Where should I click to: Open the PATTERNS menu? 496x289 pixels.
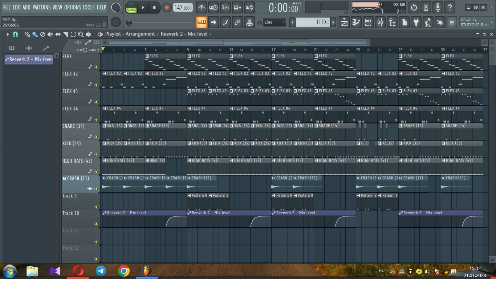[x=42, y=7]
